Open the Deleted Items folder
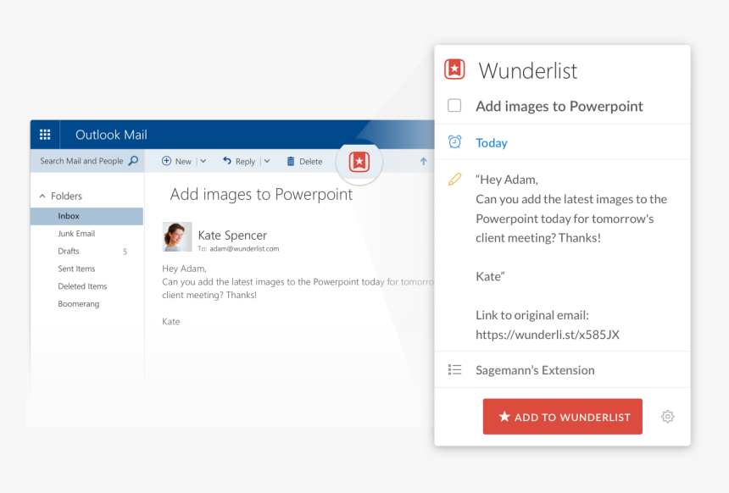Viewport: 729px width, 493px height. pos(82,286)
